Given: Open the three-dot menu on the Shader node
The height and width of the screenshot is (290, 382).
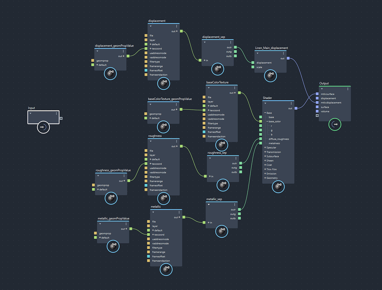Looking at the screenshot, I should [x=291, y=103].
